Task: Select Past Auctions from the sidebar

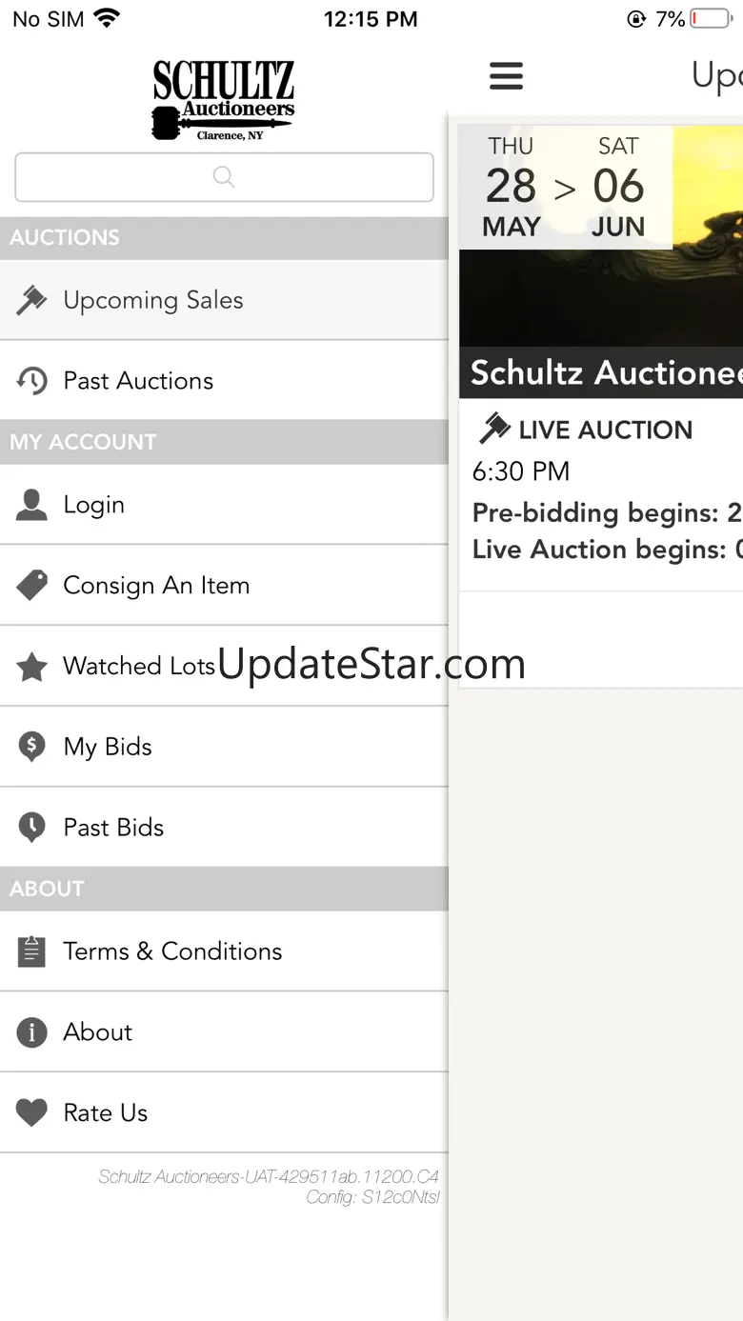Action: coord(138,381)
